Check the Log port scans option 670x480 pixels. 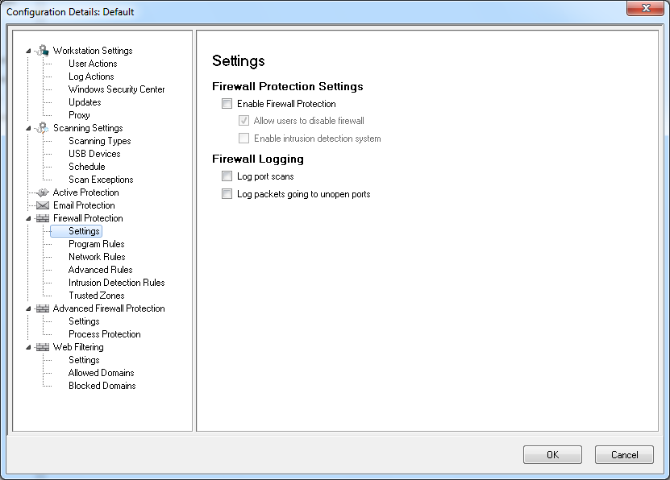coord(227,176)
